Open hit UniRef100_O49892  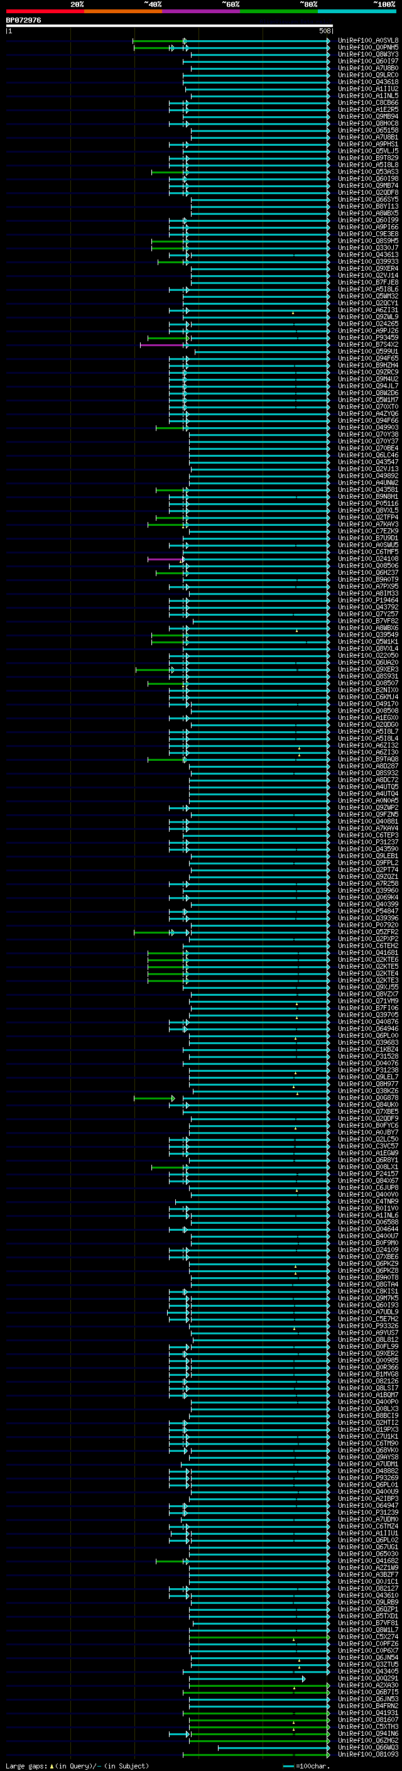pos(368,476)
